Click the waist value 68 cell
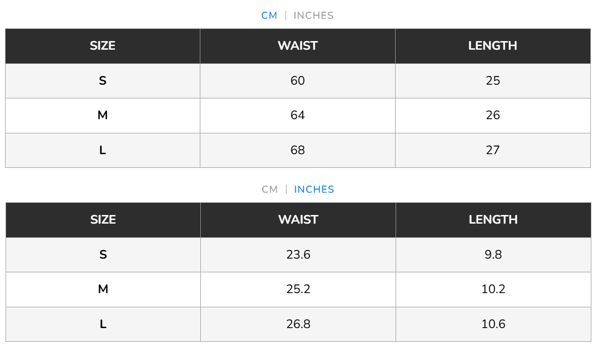 pyautogui.click(x=298, y=150)
